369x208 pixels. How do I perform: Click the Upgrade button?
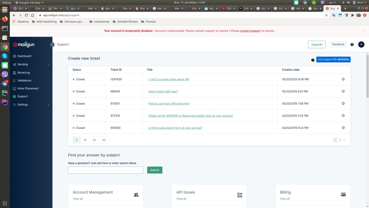click(317, 44)
